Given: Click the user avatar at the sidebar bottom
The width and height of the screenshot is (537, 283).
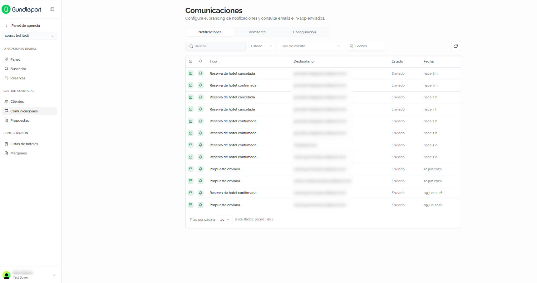Looking at the screenshot, I should [x=7, y=275].
